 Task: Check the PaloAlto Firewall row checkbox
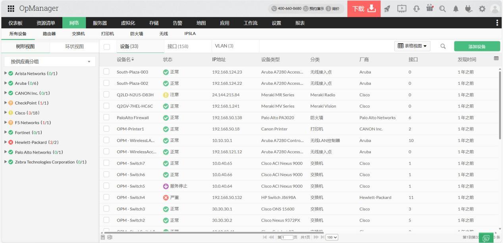coord(106,118)
